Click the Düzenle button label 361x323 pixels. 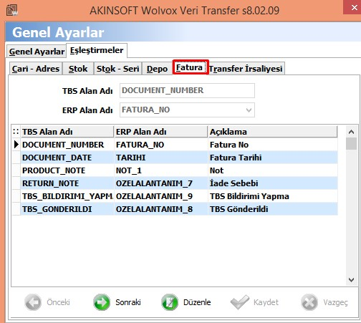197,302
